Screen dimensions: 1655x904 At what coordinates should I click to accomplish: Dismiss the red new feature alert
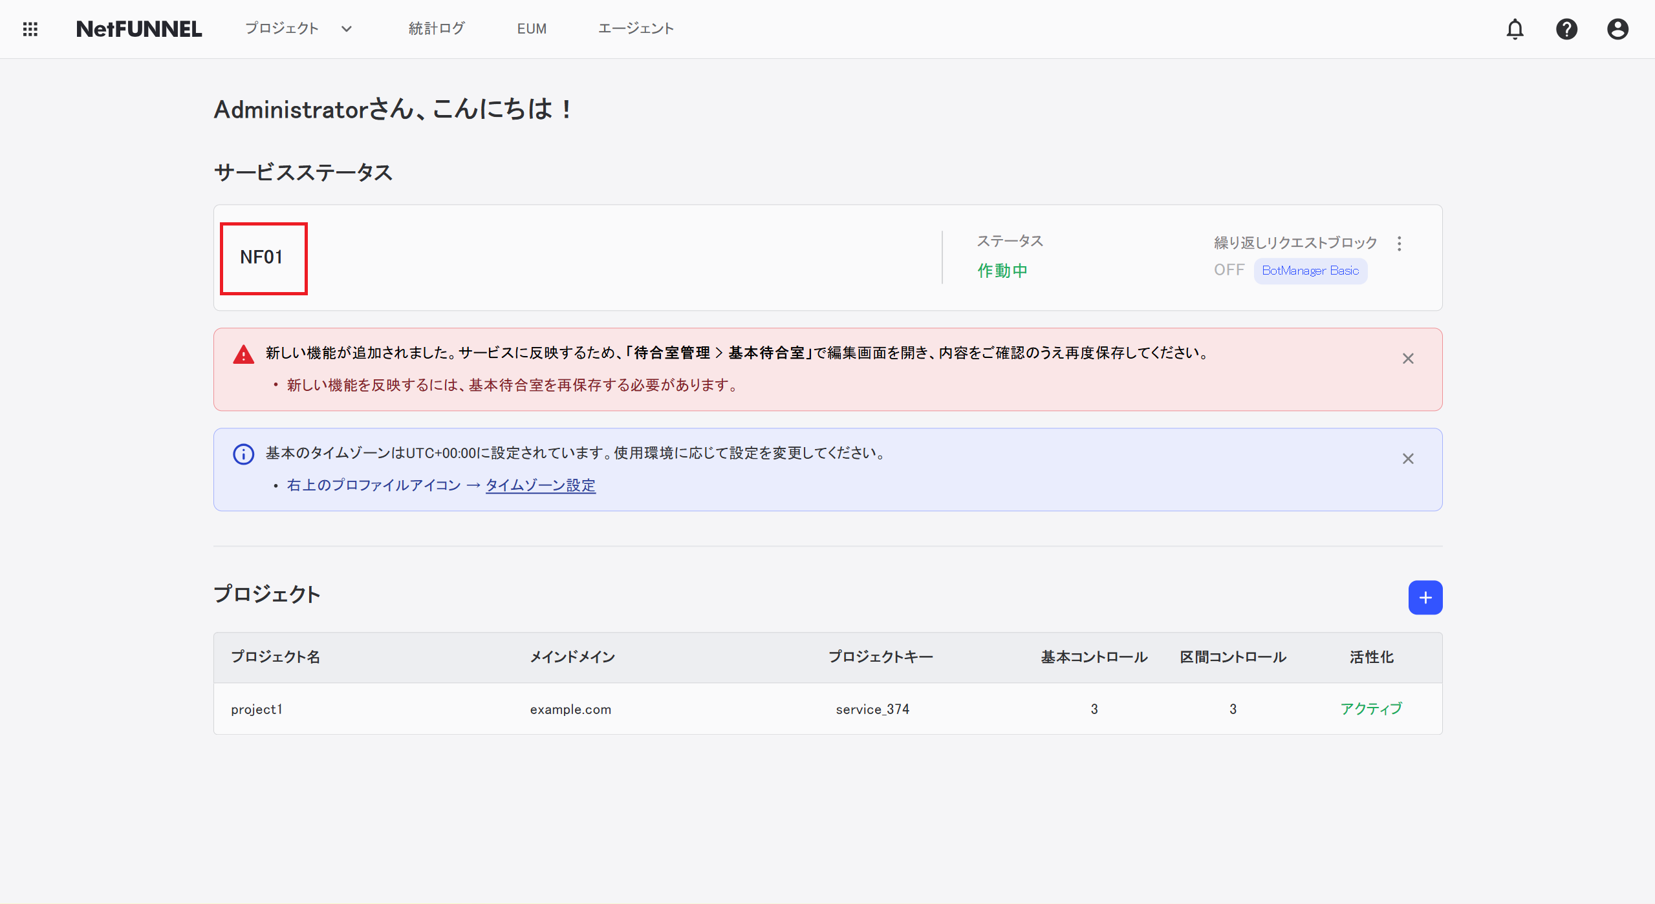(x=1408, y=358)
